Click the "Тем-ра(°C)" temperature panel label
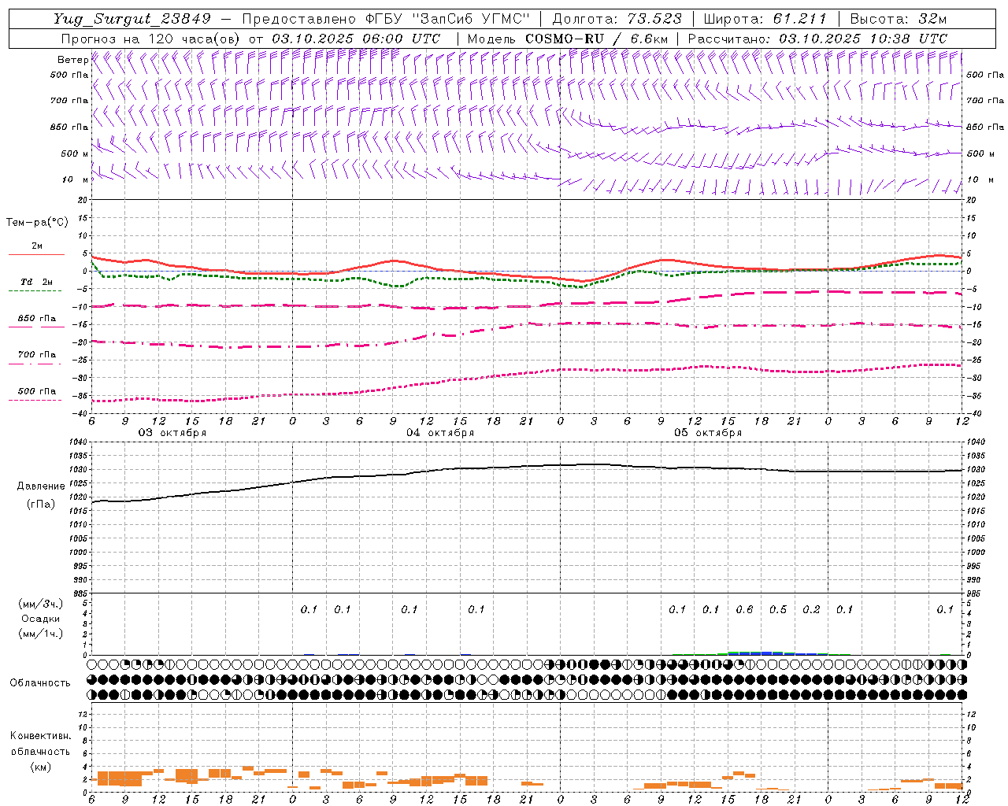1008x806 pixels. tap(37, 223)
